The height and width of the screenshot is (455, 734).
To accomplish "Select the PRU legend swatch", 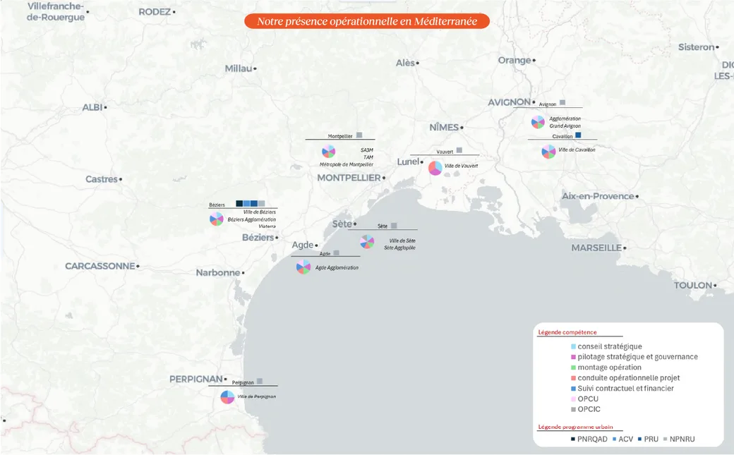I will click(640, 439).
